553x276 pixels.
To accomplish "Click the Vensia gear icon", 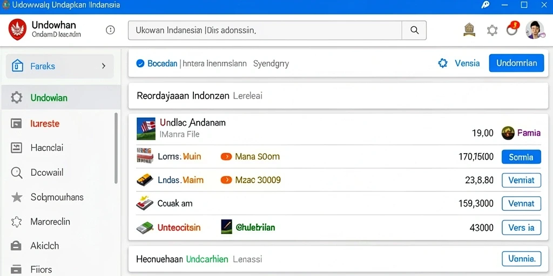I will [x=443, y=64].
